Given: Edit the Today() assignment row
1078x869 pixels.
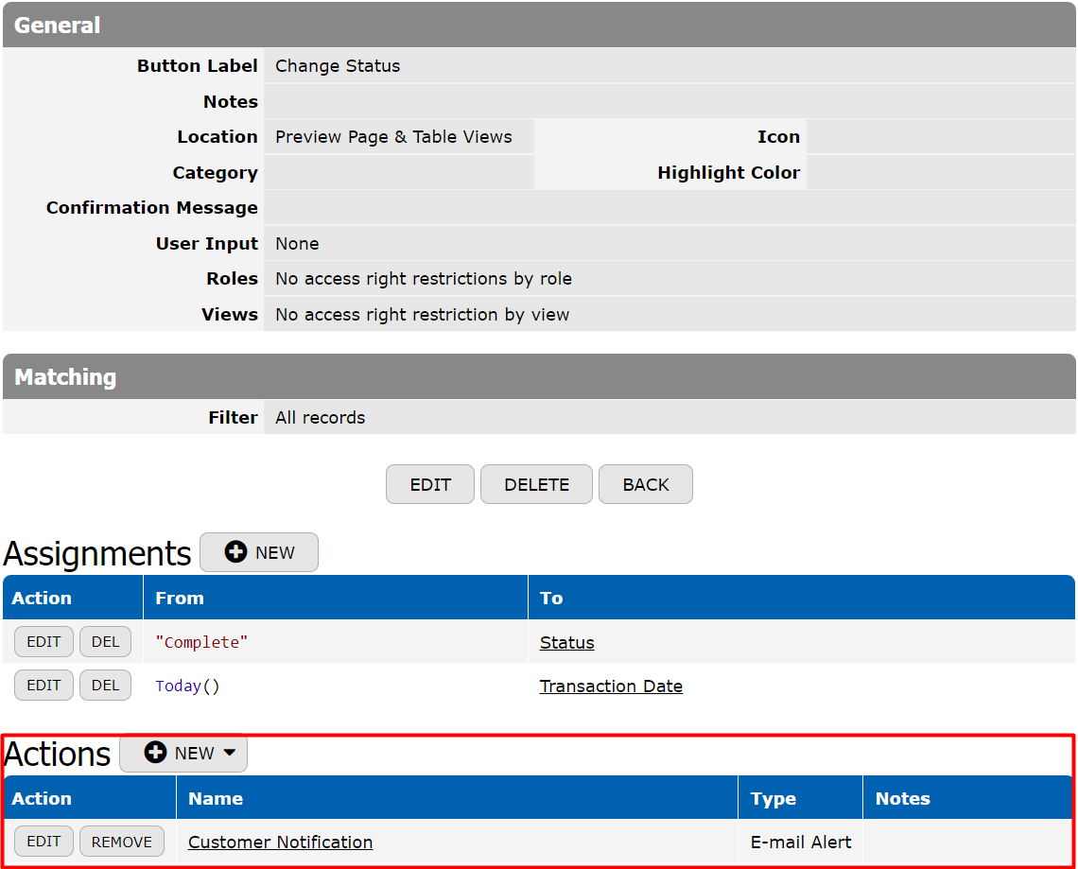Looking at the screenshot, I should point(43,686).
